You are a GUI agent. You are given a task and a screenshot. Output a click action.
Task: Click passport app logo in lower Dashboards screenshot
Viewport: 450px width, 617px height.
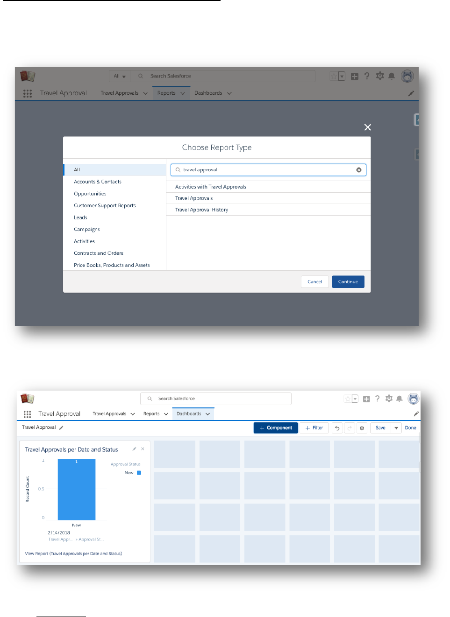[x=28, y=399]
